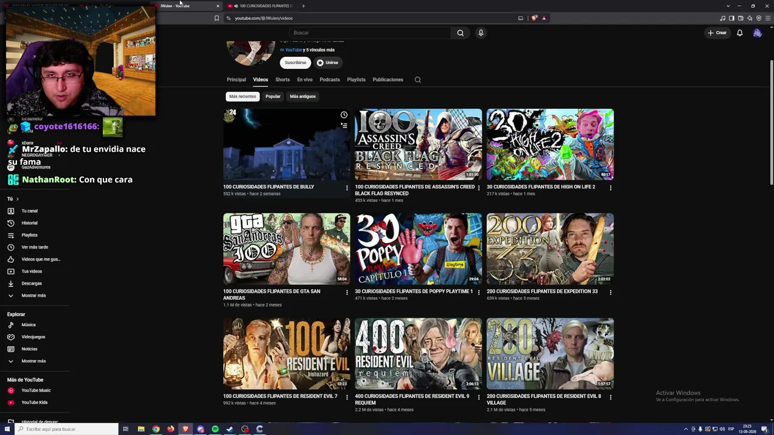The width and height of the screenshot is (774, 435).
Task: Expand Mostrar más under Explorar section
Action: pos(34,361)
